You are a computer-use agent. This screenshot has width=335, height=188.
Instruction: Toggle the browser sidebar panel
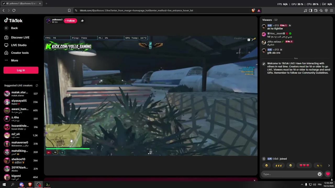pos(310,10)
